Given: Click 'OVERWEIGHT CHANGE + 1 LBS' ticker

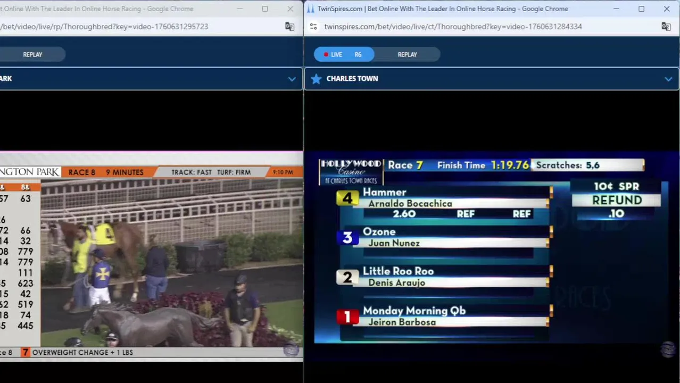Looking at the screenshot, I should coord(82,352).
